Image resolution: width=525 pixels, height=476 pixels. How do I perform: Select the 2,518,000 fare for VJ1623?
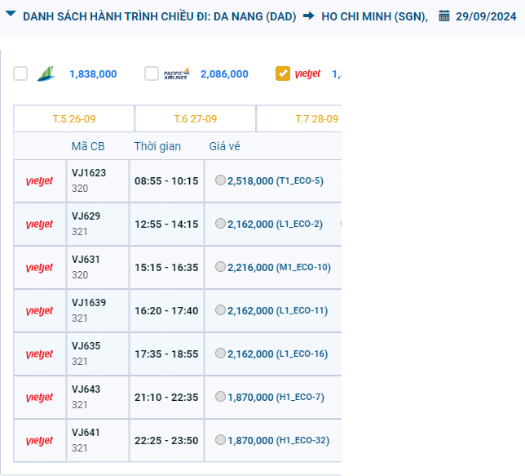pyautogui.click(x=221, y=180)
